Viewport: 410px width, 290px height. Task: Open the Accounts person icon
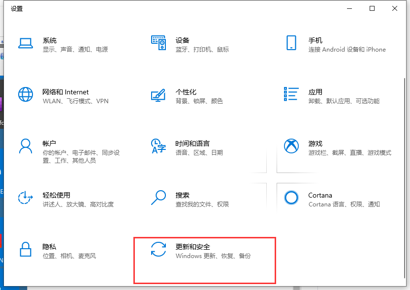pos(26,146)
